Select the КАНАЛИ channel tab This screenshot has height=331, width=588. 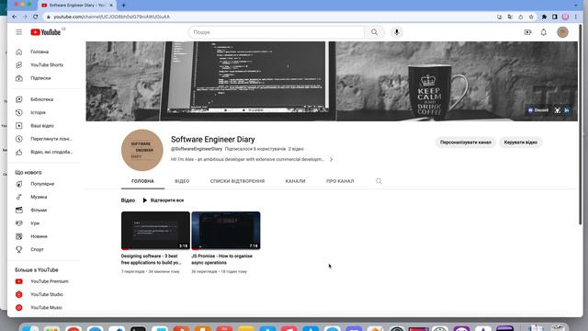[x=295, y=181]
